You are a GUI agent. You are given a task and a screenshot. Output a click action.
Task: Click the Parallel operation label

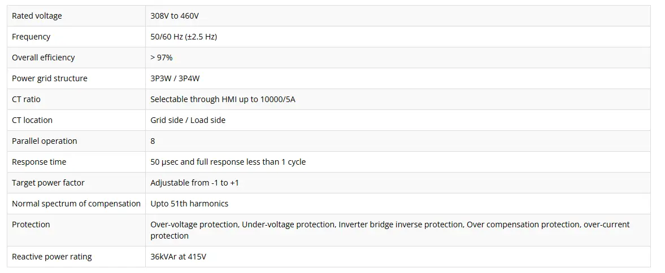click(45, 141)
